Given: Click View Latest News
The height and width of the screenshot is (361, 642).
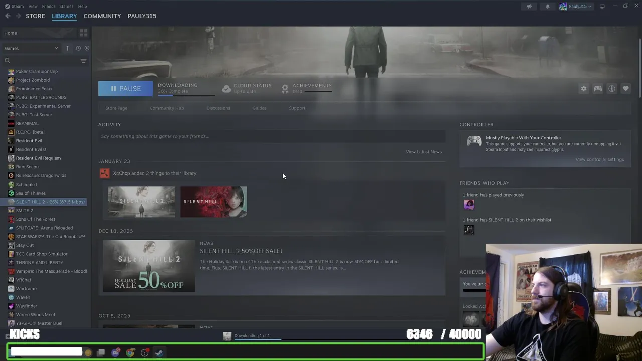Looking at the screenshot, I should 424,152.
